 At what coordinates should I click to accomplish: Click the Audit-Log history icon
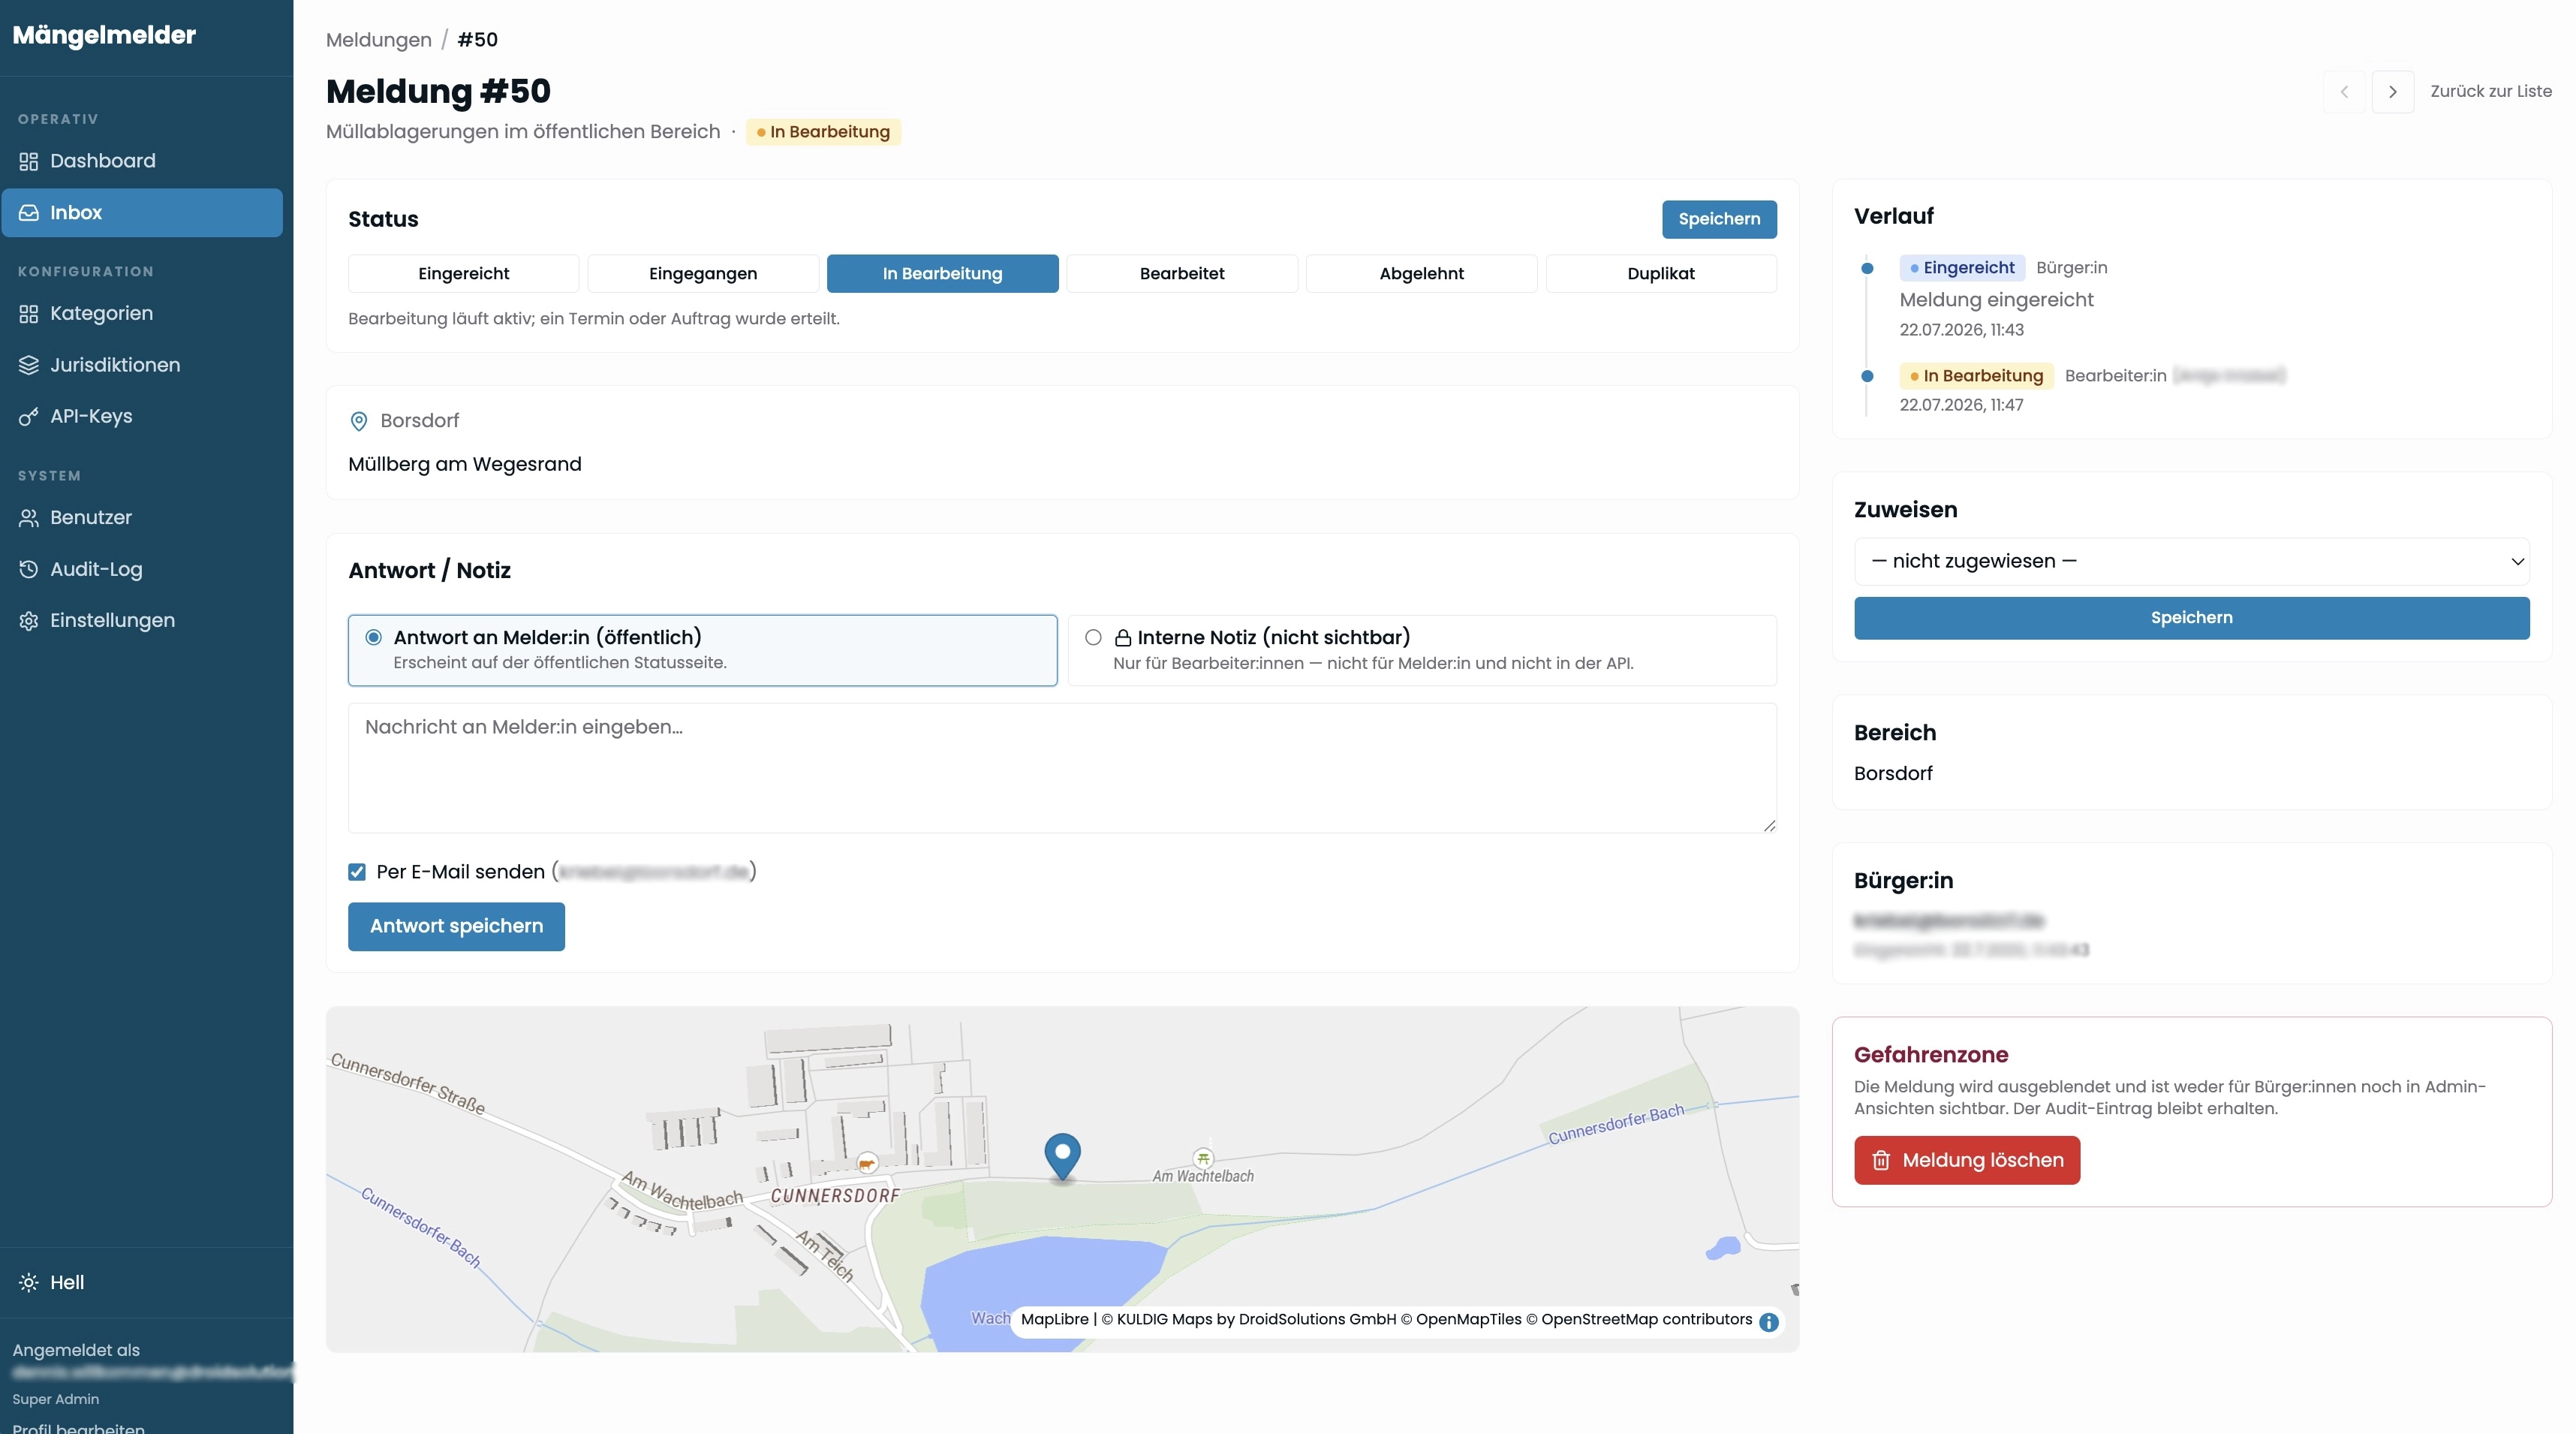tap(28, 569)
